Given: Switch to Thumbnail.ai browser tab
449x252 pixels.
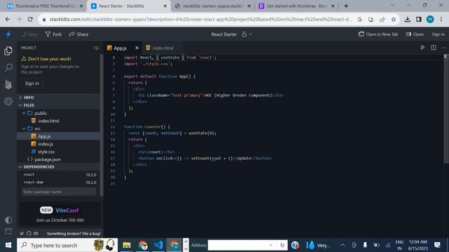Looking at the screenshot, I should [45, 6].
